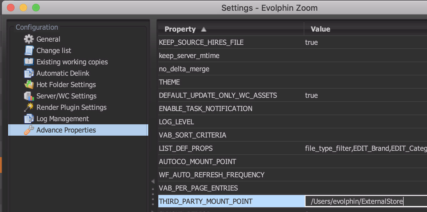This screenshot has width=427, height=212.
Task: Select the no_delta_merge property
Action: coord(184,69)
